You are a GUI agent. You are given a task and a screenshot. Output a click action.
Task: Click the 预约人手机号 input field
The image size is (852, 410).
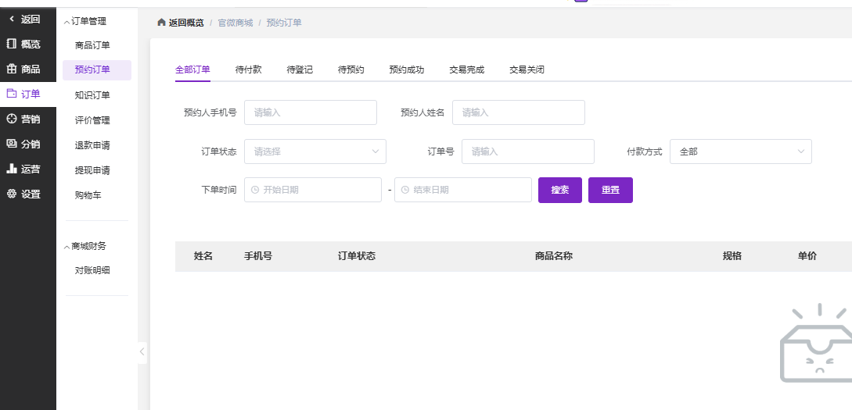[x=310, y=112]
